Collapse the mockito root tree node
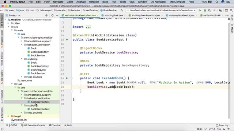This screenshot has height=131, width=234. (5, 20)
